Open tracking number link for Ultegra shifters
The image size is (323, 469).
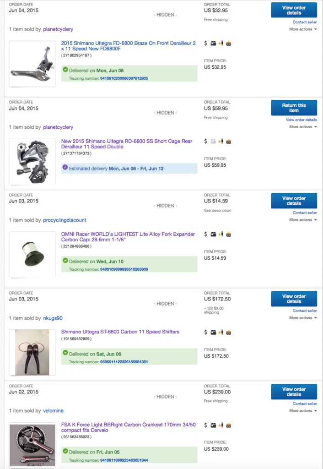(x=124, y=362)
